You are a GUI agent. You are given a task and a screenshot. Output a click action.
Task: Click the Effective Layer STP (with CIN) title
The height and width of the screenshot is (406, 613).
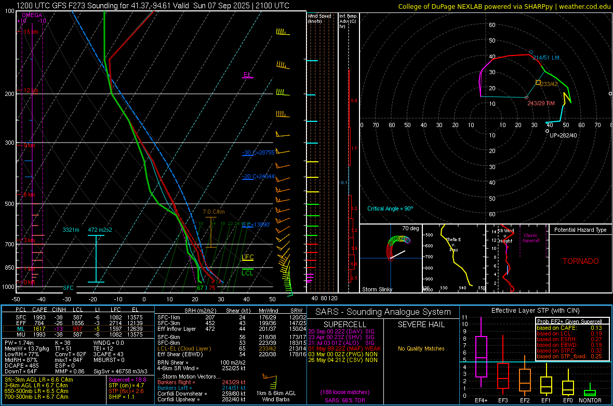pos(535,311)
